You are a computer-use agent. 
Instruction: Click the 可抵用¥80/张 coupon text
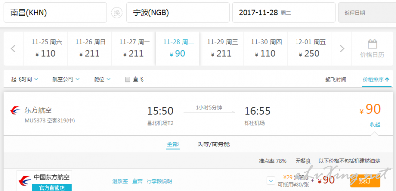[293, 185]
